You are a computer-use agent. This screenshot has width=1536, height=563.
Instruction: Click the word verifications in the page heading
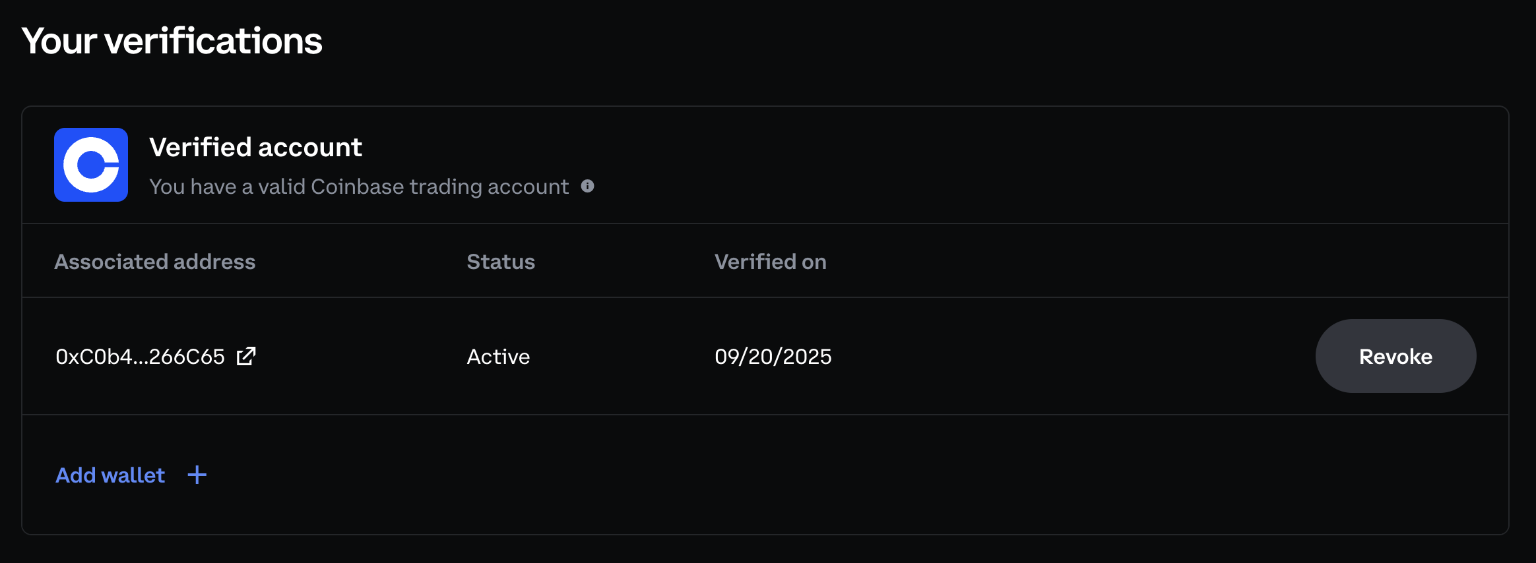point(213,41)
